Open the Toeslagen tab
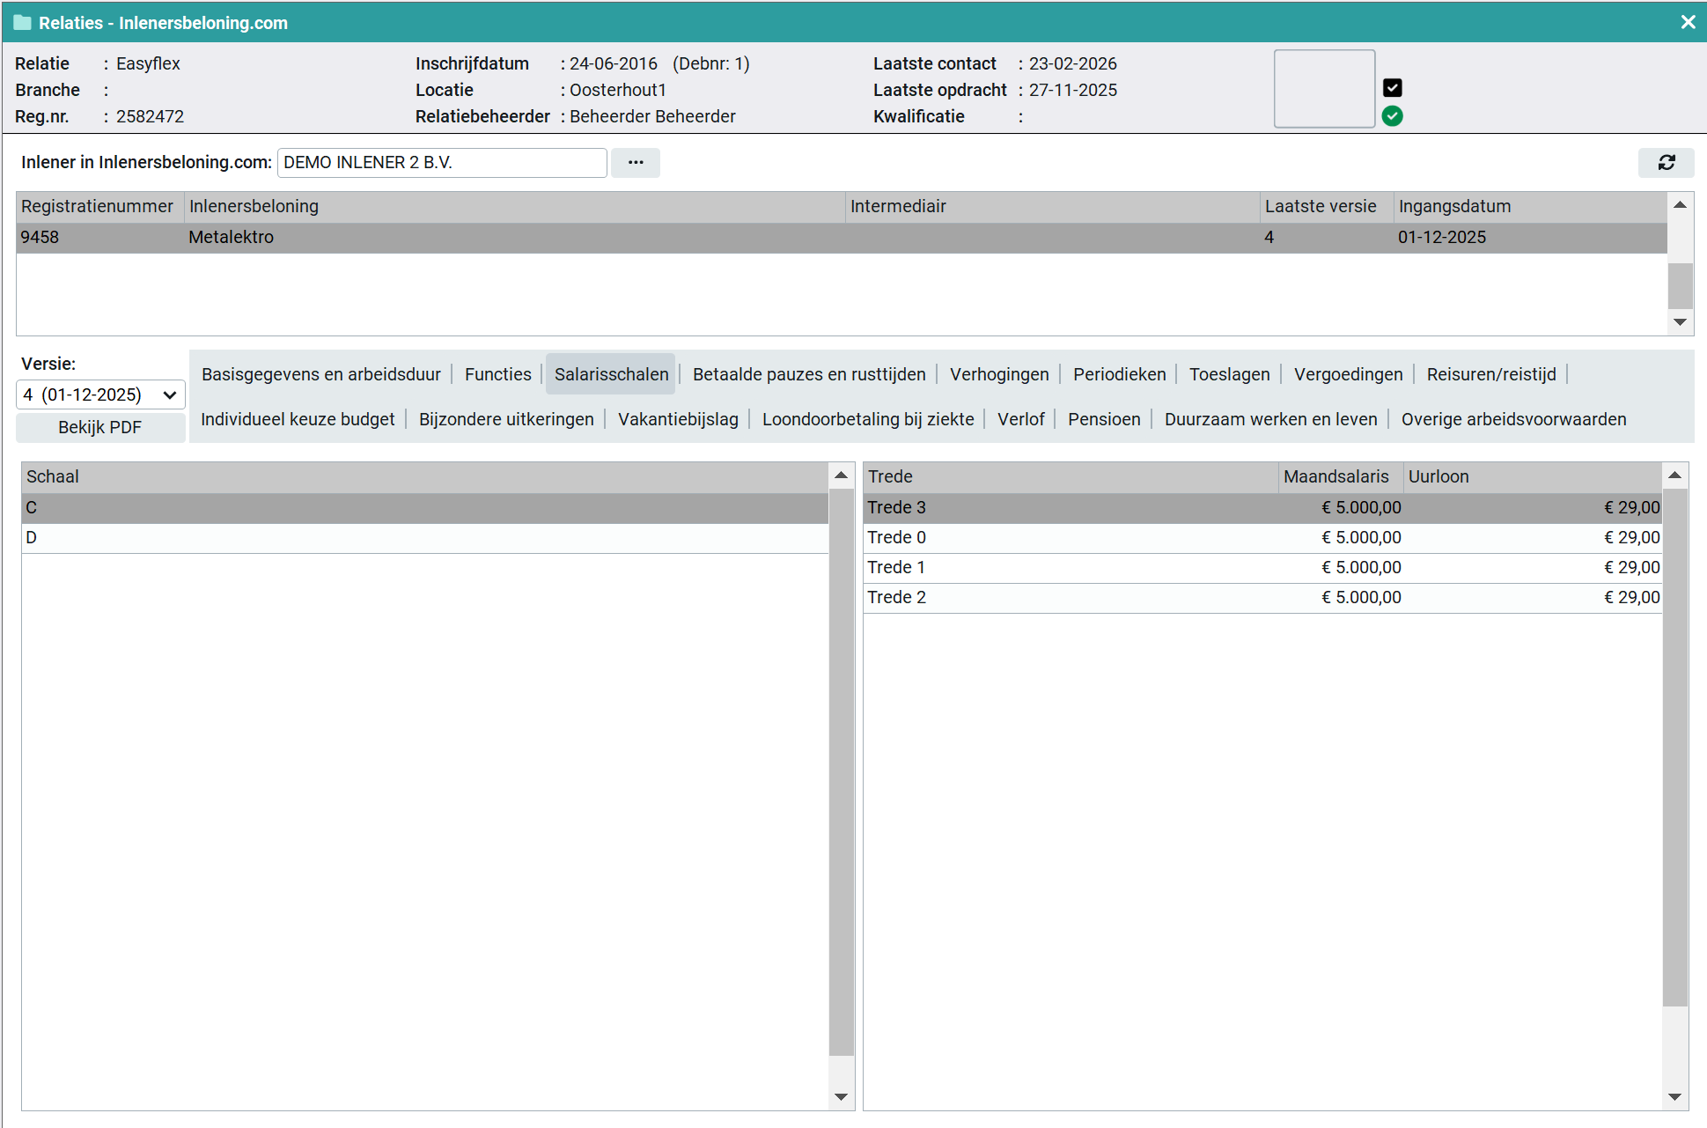This screenshot has width=1707, height=1128. [1229, 374]
